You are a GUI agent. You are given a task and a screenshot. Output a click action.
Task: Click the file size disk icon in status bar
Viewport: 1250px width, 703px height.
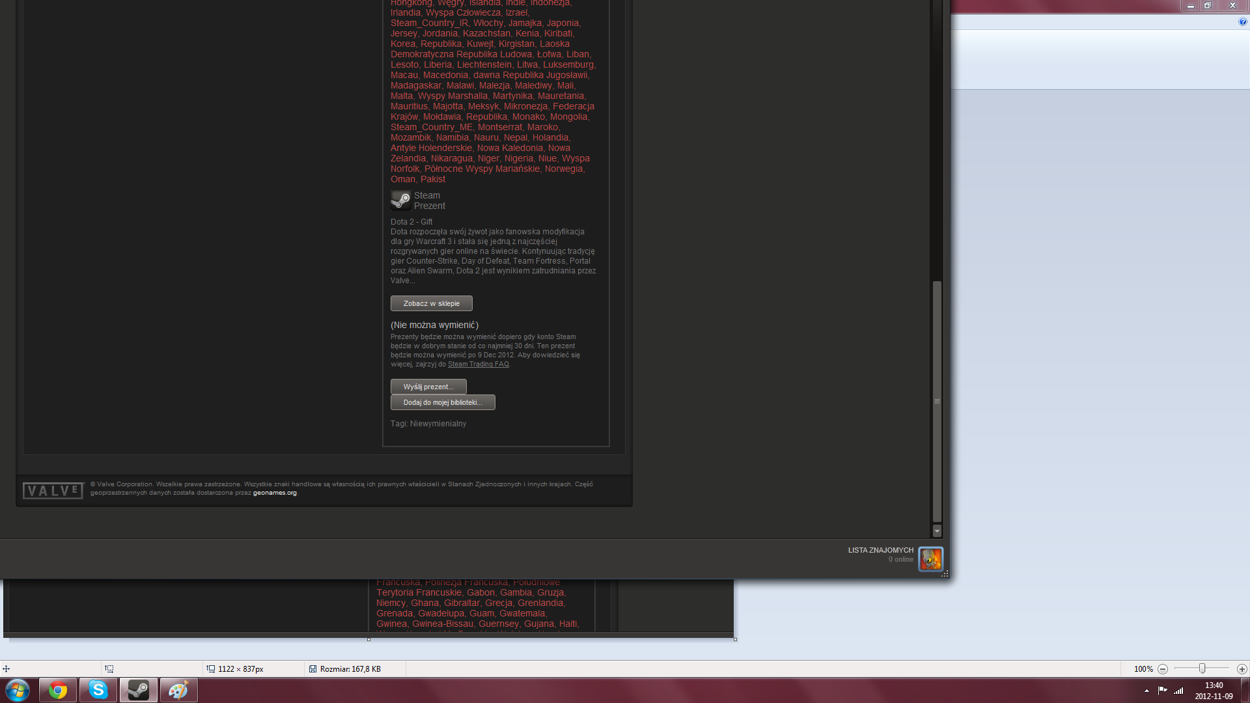(312, 669)
